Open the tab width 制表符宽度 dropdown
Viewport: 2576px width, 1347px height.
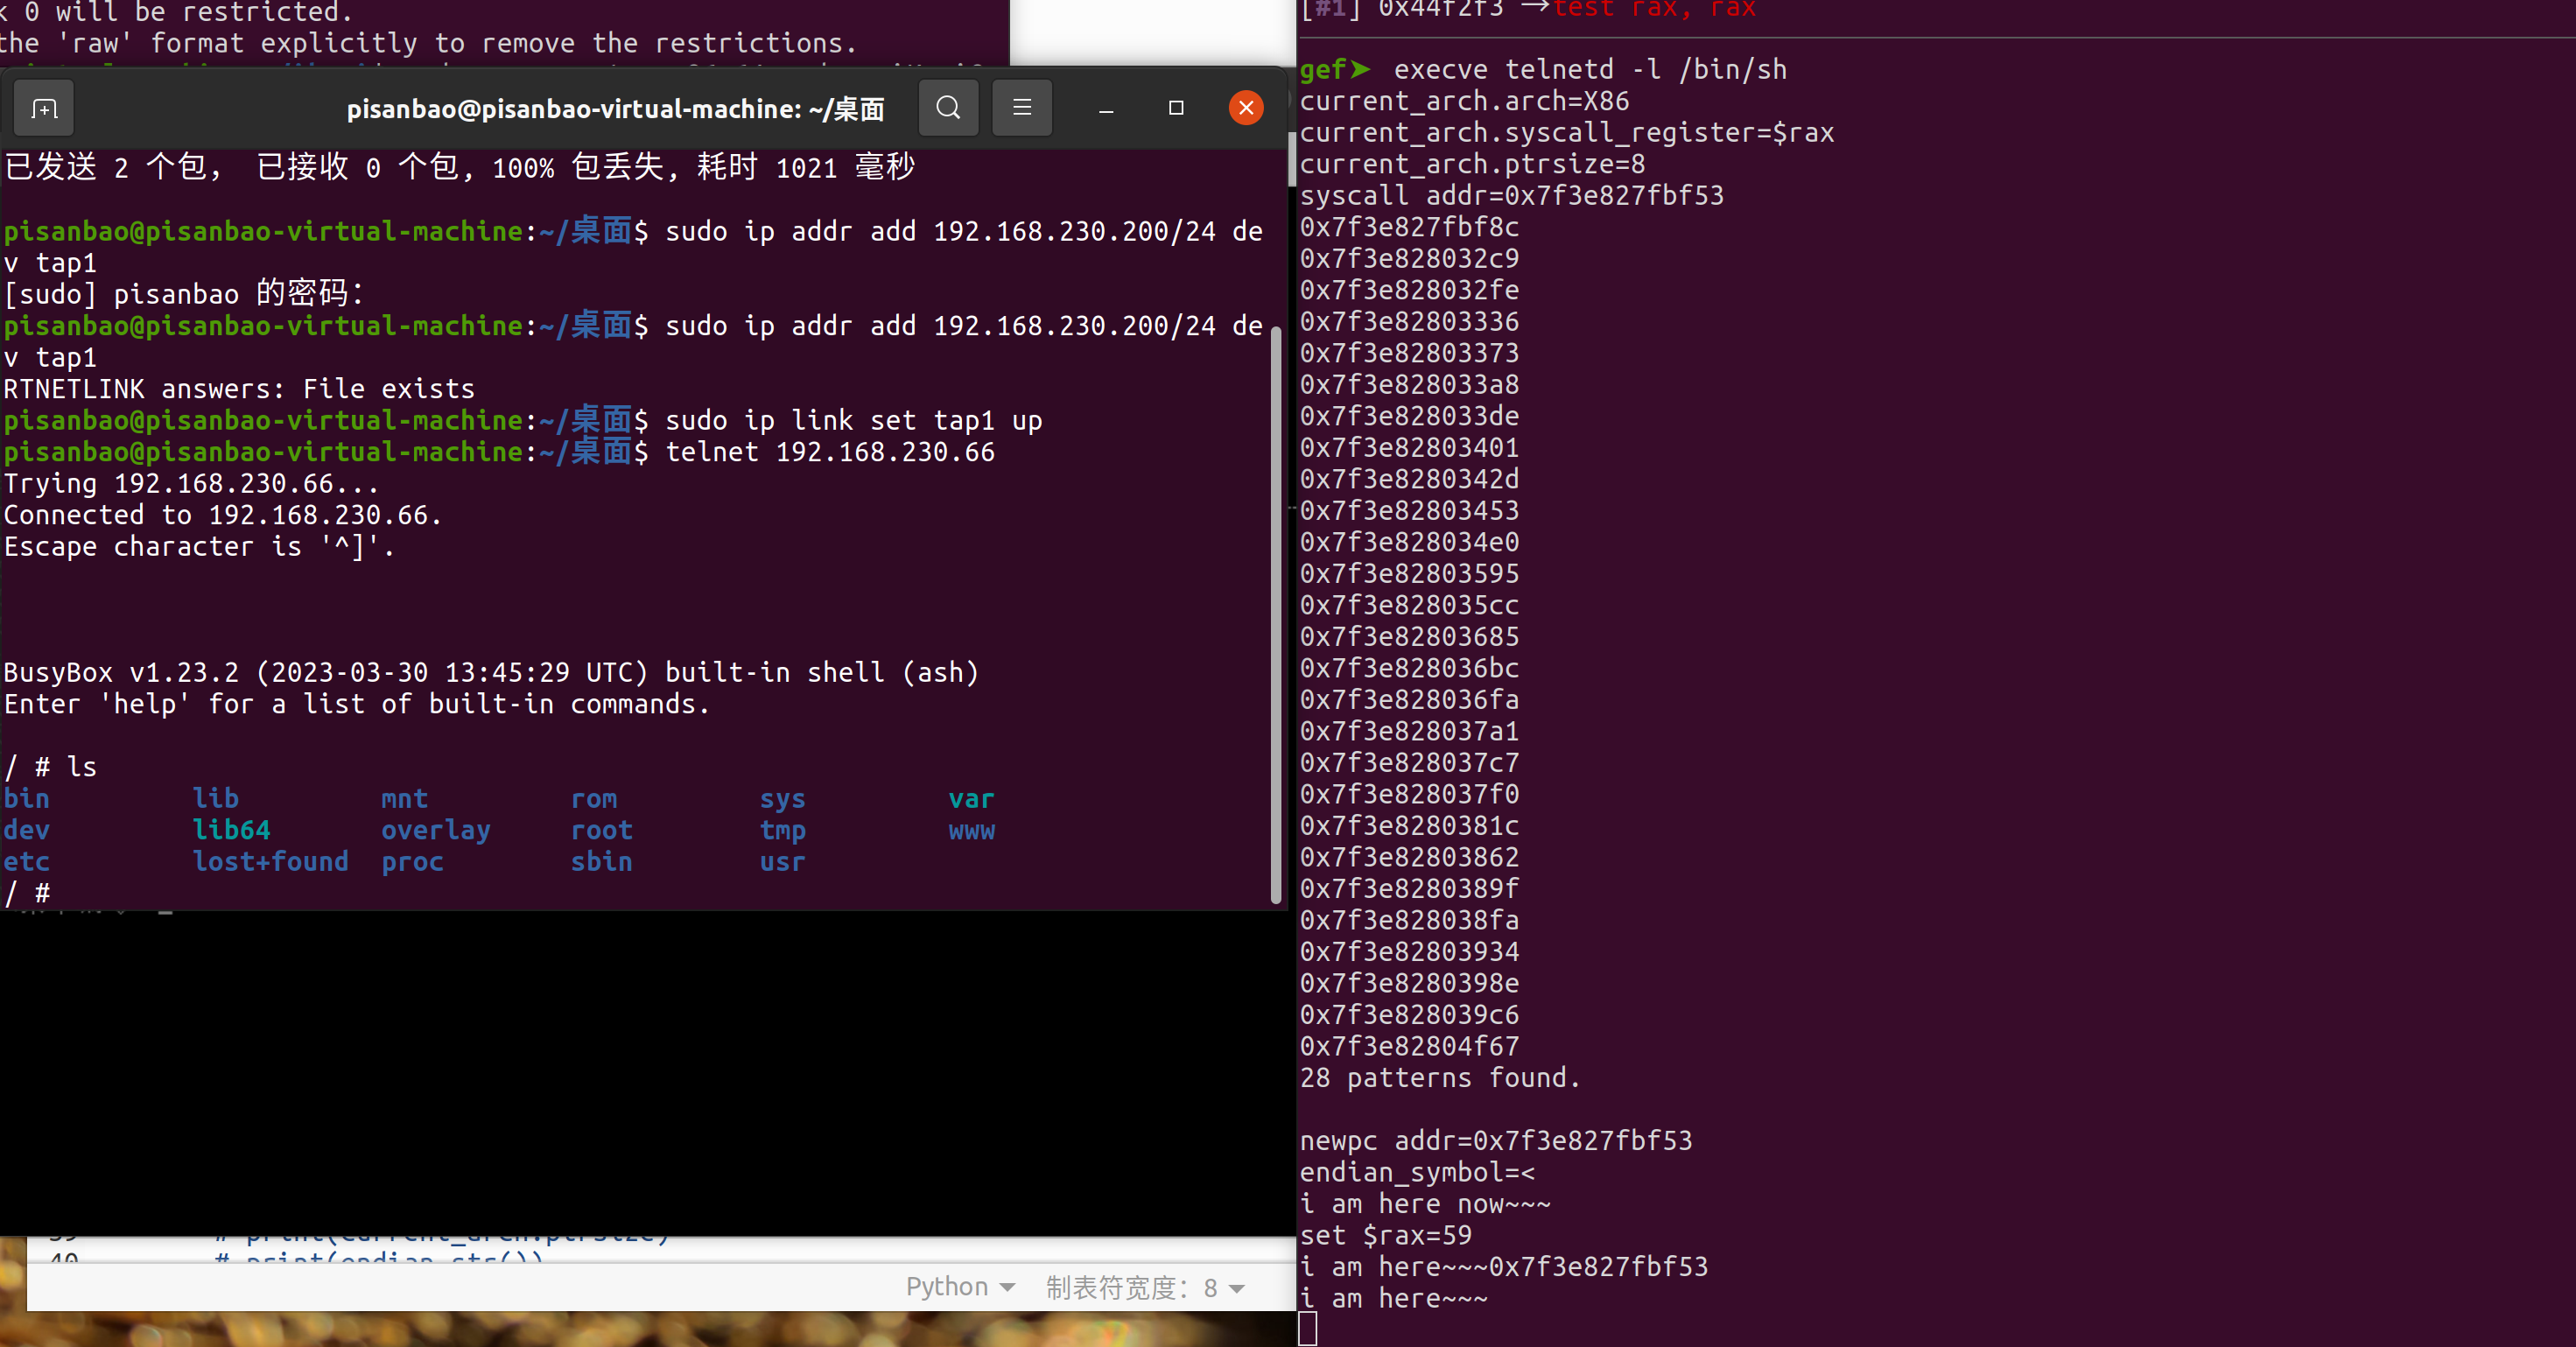pos(1146,1287)
